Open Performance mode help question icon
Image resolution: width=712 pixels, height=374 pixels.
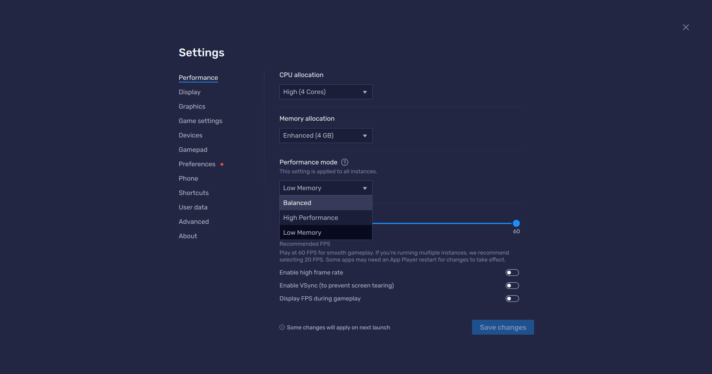tap(345, 162)
